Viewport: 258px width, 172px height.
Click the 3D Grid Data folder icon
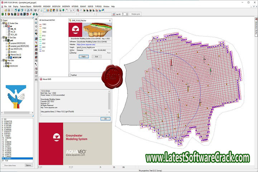(x=6, y=37)
